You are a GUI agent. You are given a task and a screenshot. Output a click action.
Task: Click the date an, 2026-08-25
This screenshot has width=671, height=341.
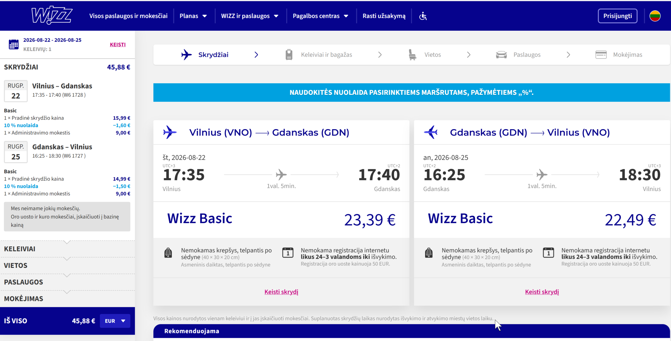(x=446, y=158)
